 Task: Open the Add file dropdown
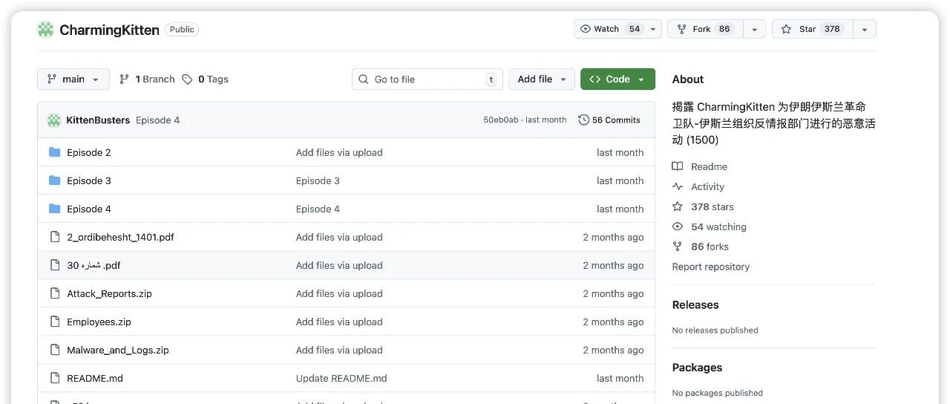[542, 79]
